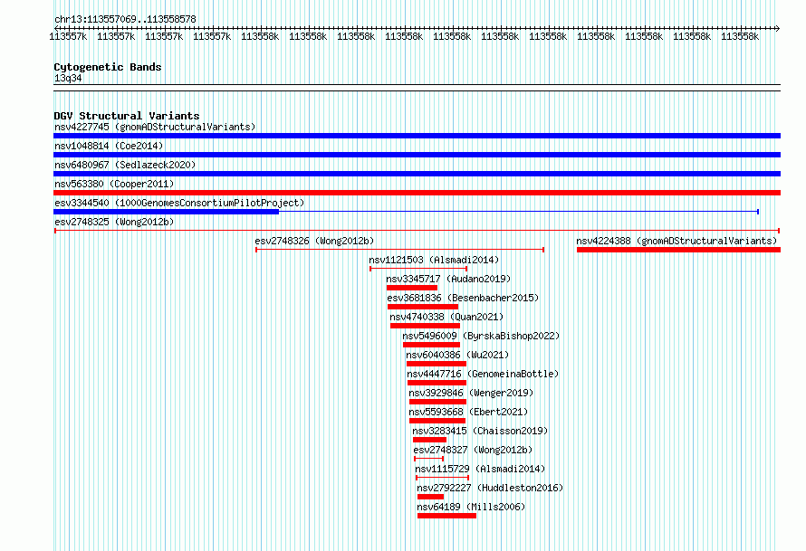
Task: Click the red bar under nsv5593668
Action: pyautogui.click(x=437, y=421)
